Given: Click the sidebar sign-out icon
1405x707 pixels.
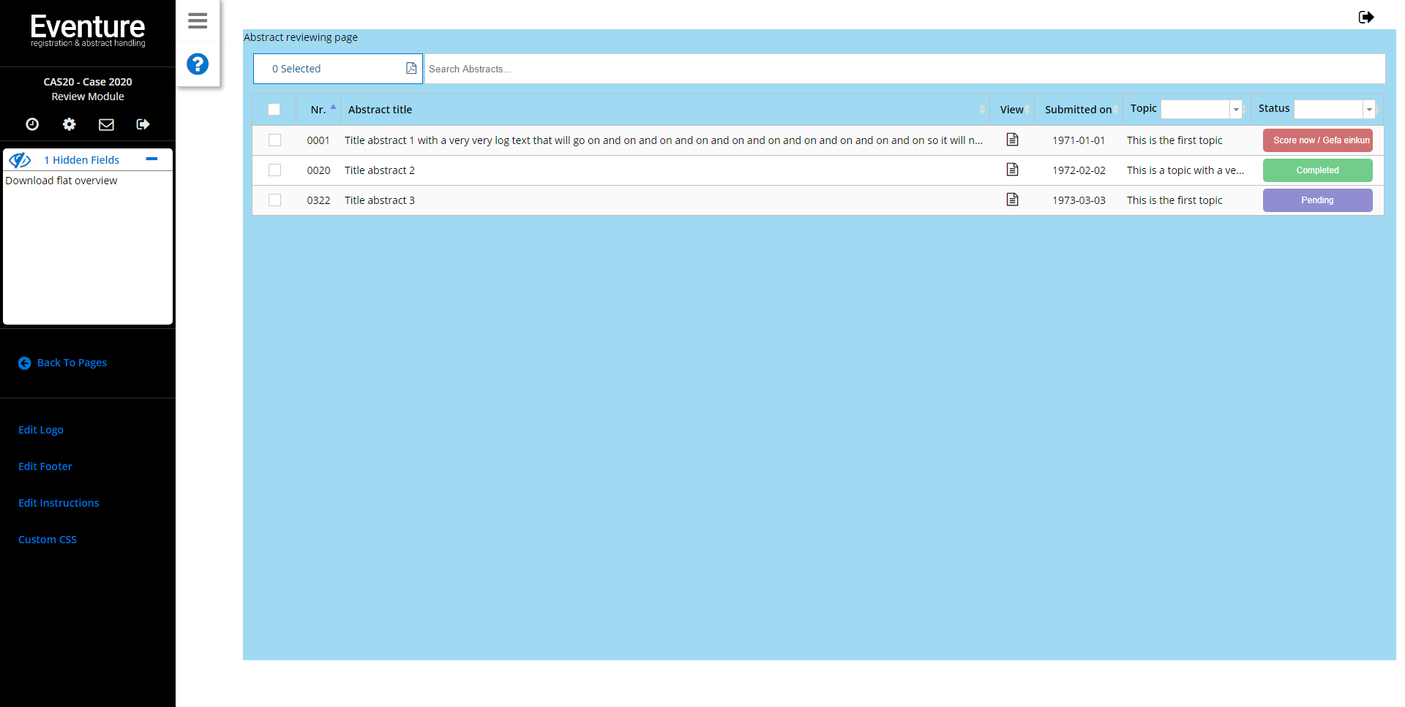Looking at the screenshot, I should pyautogui.click(x=143, y=124).
